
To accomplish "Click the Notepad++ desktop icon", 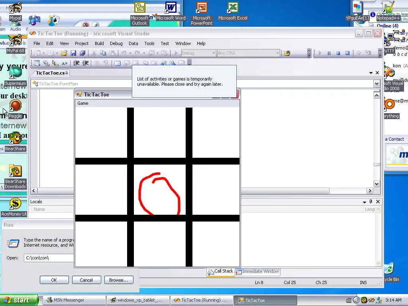I will click(388, 11).
